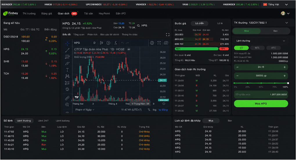296x160 pixels.
Task: Click the 100% quantity slider handle
Action: pos(288,83)
